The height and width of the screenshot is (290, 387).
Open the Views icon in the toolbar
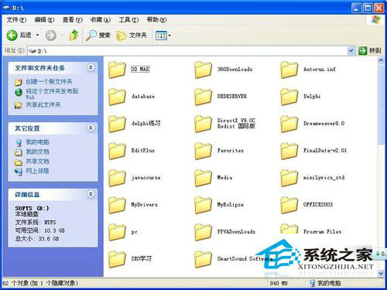tap(161, 36)
